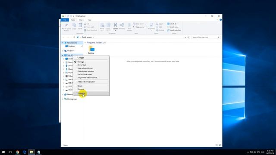Collapse the Quick access tree node

click(63, 43)
